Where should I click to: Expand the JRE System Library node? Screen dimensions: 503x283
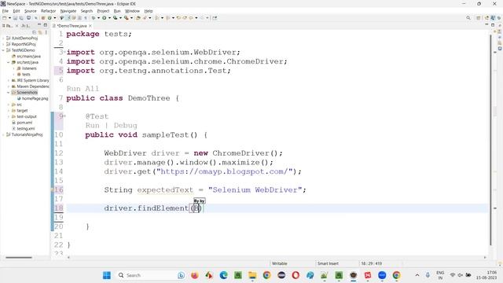(x=9, y=80)
